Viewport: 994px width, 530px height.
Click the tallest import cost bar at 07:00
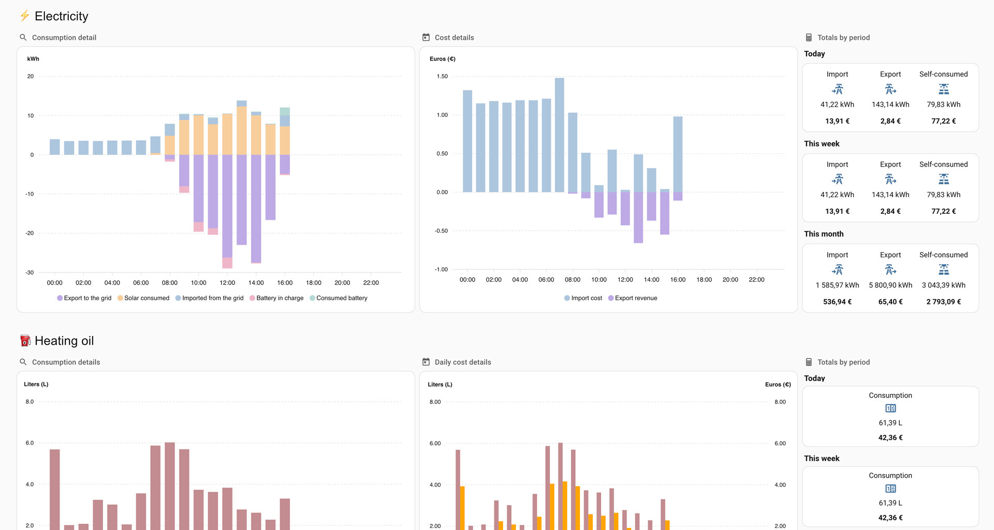[559, 135]
